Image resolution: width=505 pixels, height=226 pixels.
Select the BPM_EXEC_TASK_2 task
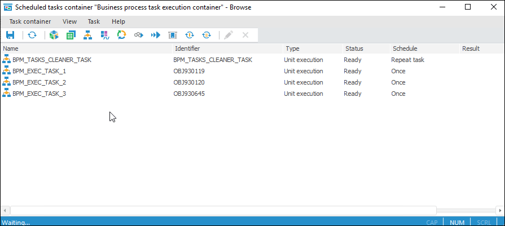[39, 82]
